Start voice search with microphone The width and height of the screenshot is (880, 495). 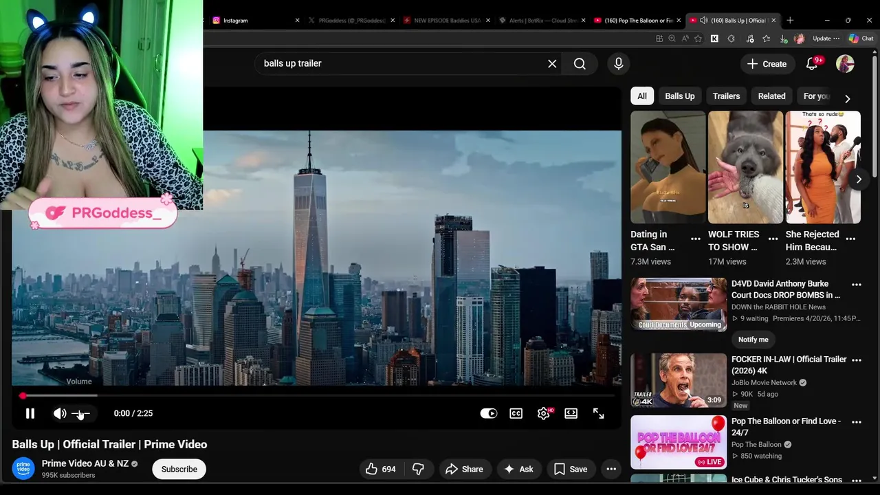point(618,63)
